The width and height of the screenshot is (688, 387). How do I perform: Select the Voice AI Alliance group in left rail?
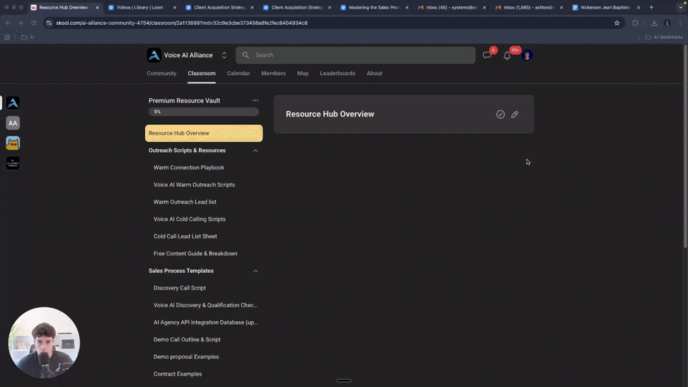click(x=13, y=103)
